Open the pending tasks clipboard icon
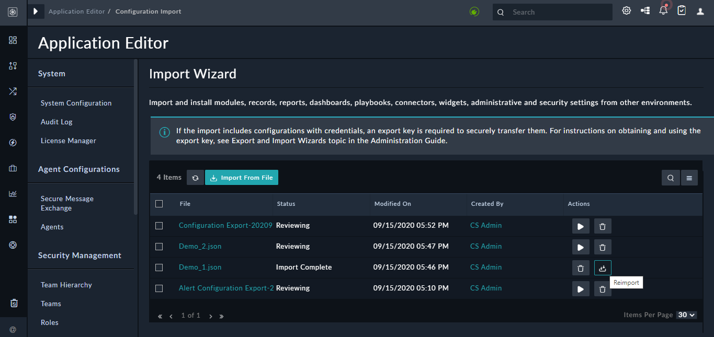This screenshot has height=337, width=714. pos(682,10)
